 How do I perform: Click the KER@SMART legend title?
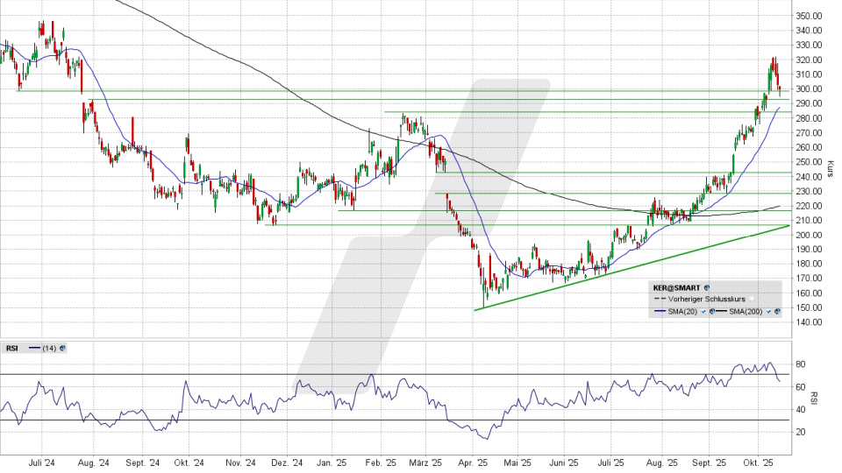click(x=677, y=286)
